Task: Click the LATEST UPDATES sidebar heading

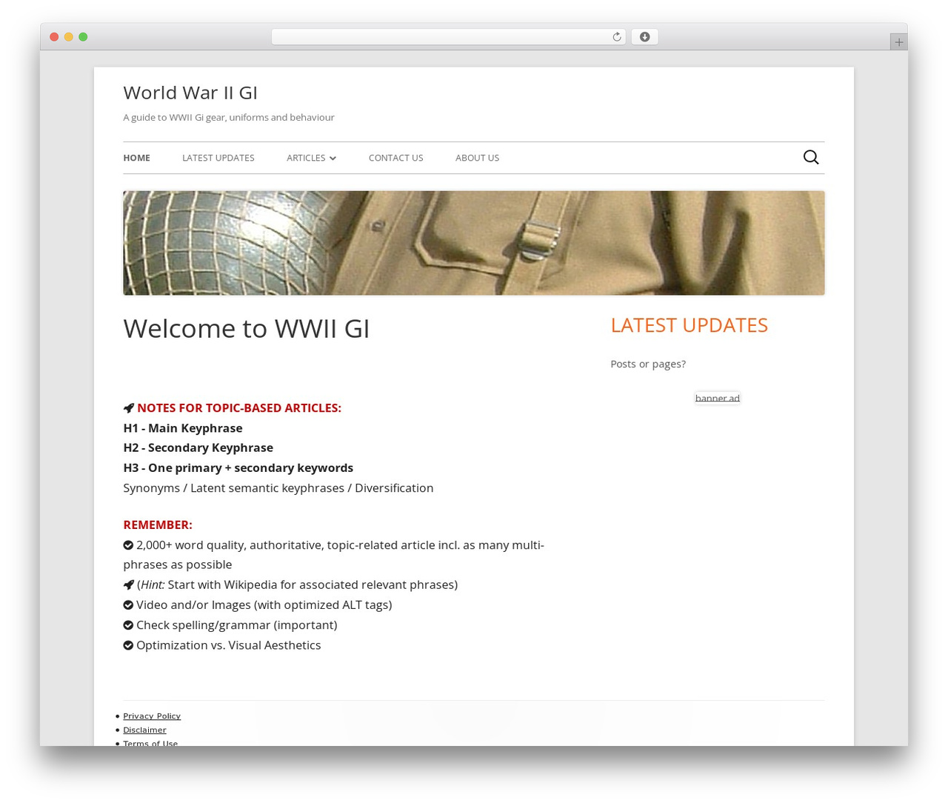Action: (690, 325)
